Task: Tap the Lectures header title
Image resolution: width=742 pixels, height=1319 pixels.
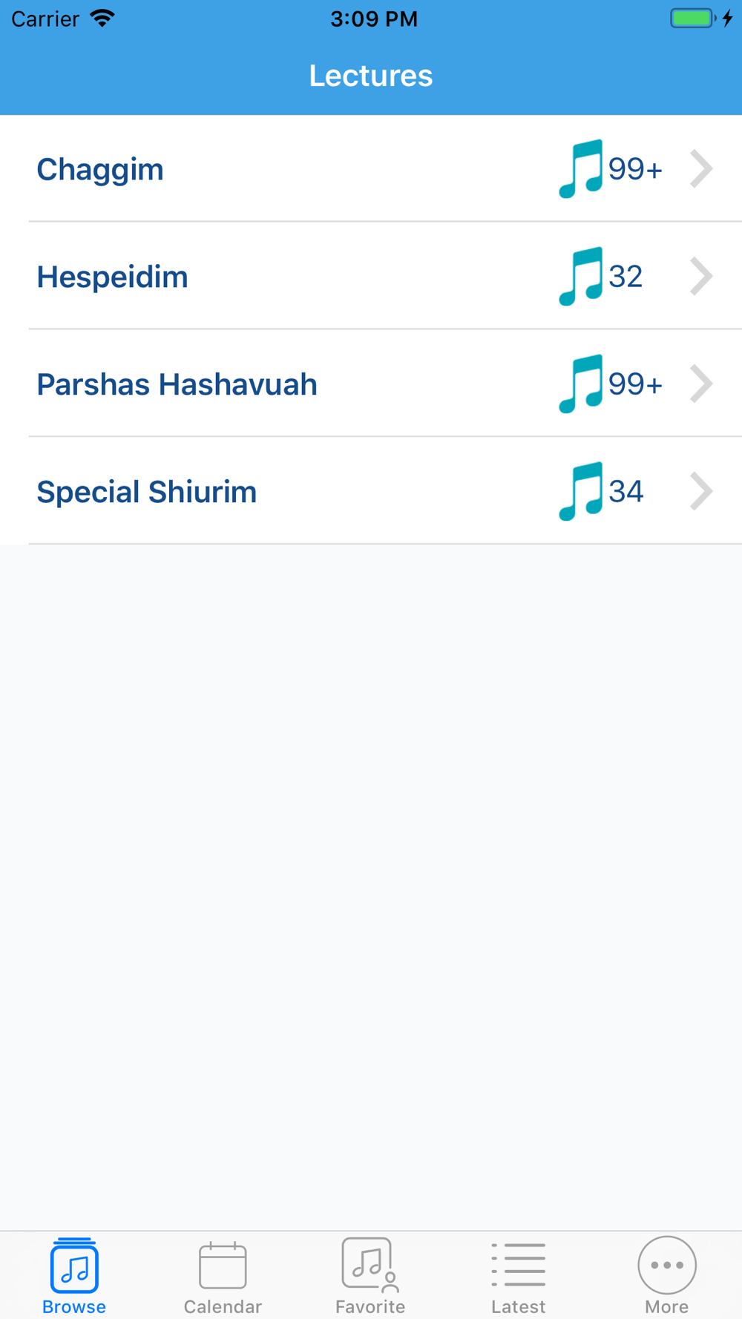Action: coord(371,76)
